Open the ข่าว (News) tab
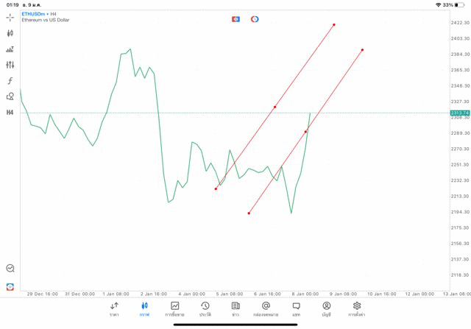Screen dimensions: 471x329 coord(235,309)
